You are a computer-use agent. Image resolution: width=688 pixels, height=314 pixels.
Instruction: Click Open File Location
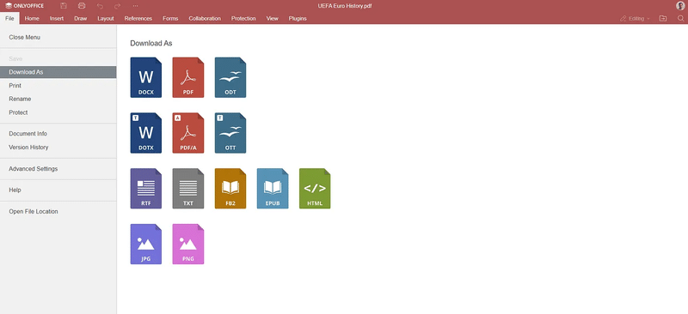point(58,212)
